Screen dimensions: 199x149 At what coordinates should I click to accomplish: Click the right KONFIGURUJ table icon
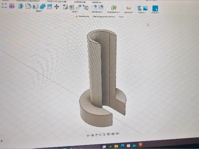pos(101,7)
